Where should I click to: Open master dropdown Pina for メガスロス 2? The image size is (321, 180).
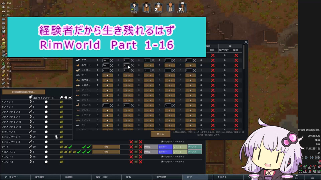[x=106, y=152]
